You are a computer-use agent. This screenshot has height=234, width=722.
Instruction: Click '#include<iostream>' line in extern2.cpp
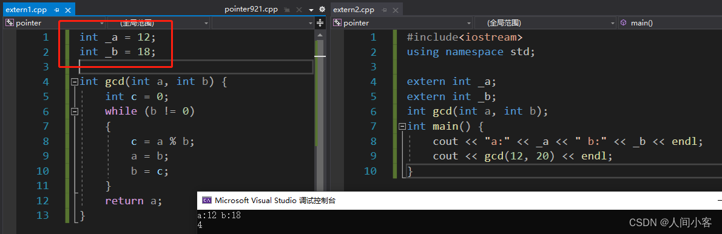click(465, 37)
